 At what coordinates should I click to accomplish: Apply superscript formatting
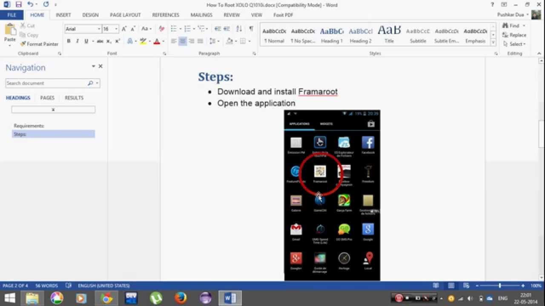pyautogui.click(x=118, y=41)
